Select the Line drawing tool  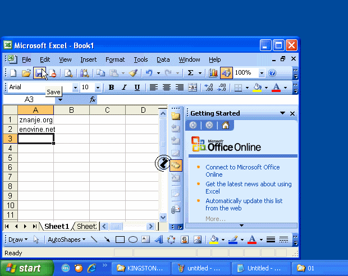94,240
